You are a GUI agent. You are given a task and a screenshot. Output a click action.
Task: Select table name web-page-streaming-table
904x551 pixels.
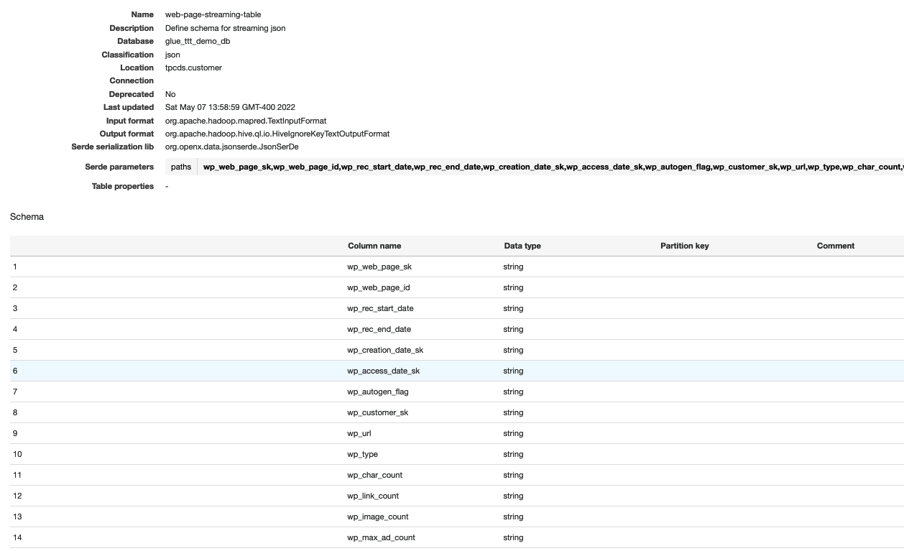213,14
